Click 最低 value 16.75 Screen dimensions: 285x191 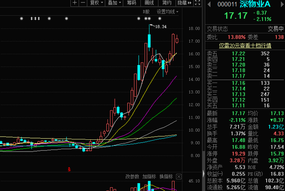pyautogui.click(x=277, y=140)
